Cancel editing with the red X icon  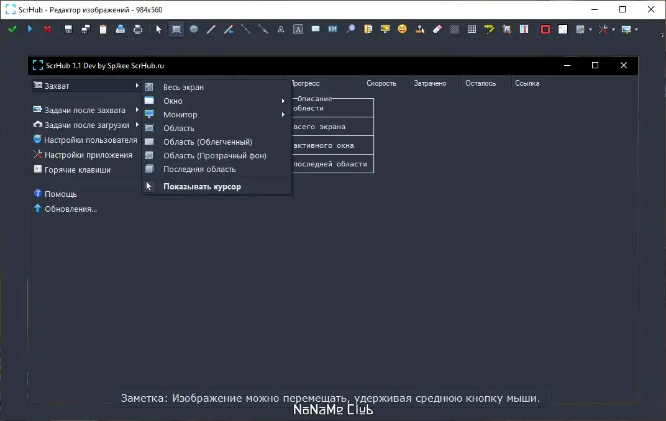click(47, 29)
